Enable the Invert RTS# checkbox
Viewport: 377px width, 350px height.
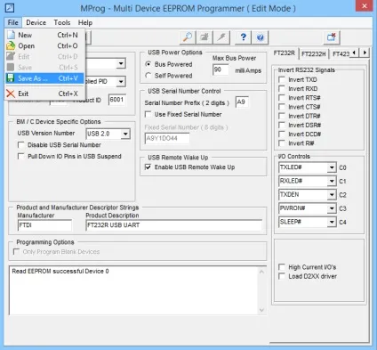pyautogui.click(x=282, y=98)
